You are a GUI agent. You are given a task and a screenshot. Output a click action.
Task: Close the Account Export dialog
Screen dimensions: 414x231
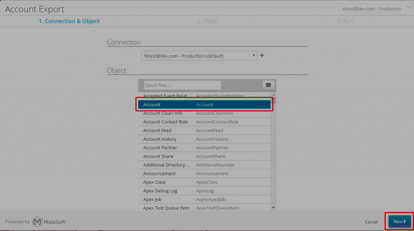coord(408,7)
